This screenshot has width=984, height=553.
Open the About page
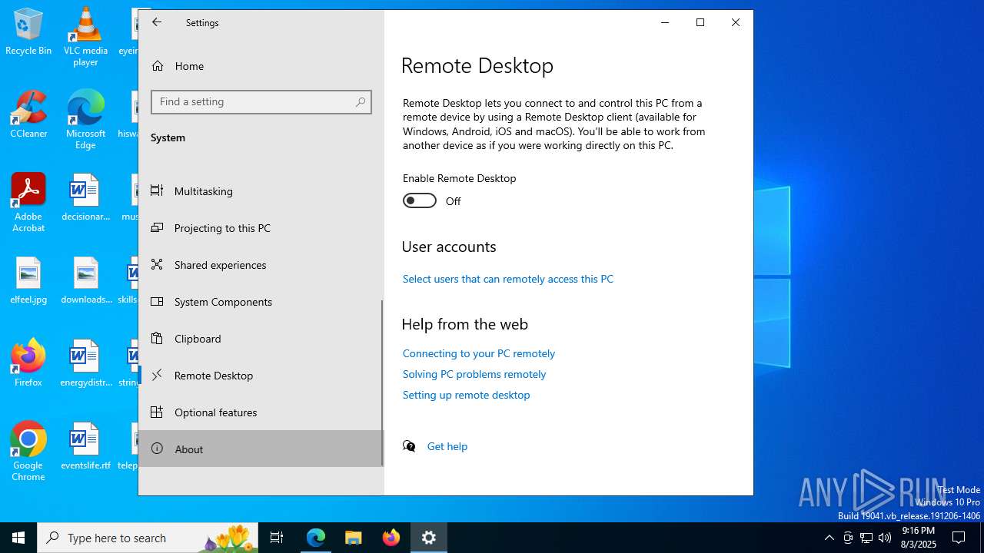point(261,449)
